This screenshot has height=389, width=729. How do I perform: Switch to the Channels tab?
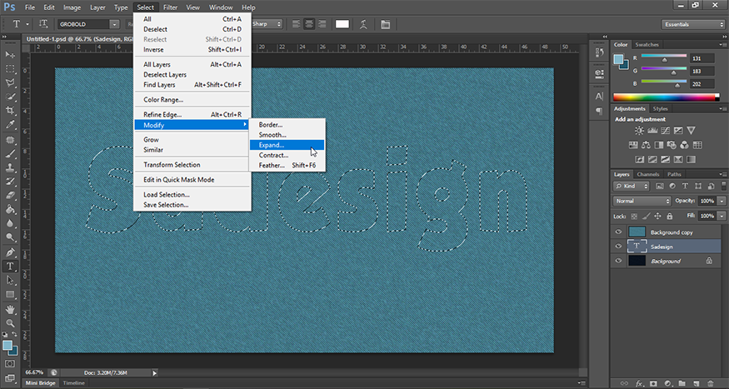click(x=648, y=174)
